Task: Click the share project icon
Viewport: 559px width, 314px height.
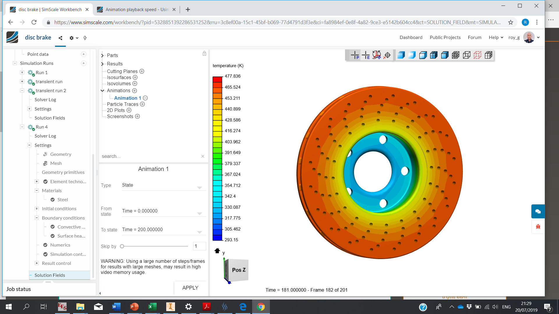Action: [60, 38]
